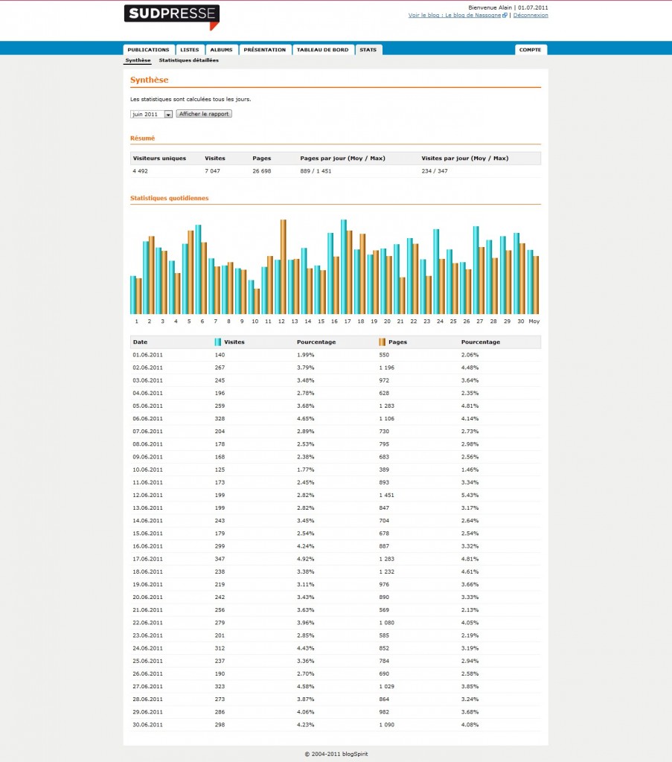The height and width of the screenshot is (762, 672).
Task: Click the 29.06.2011 date row
Action: (336, 712)
